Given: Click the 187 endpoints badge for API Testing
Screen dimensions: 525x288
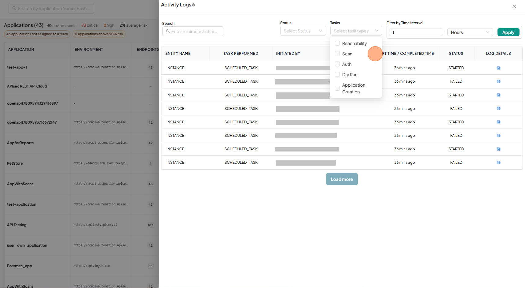Looking at the screenshot, I should tap(150, 225).
